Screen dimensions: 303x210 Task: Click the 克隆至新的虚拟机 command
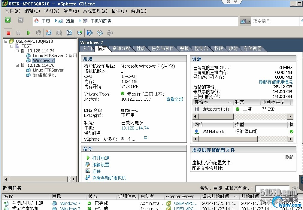pyautogui.click(x=109, y=178)
